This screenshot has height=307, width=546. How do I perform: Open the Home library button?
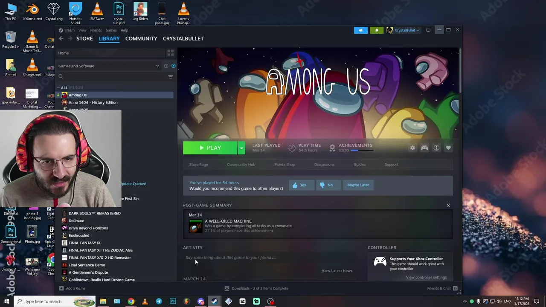(x=110, y=53)
